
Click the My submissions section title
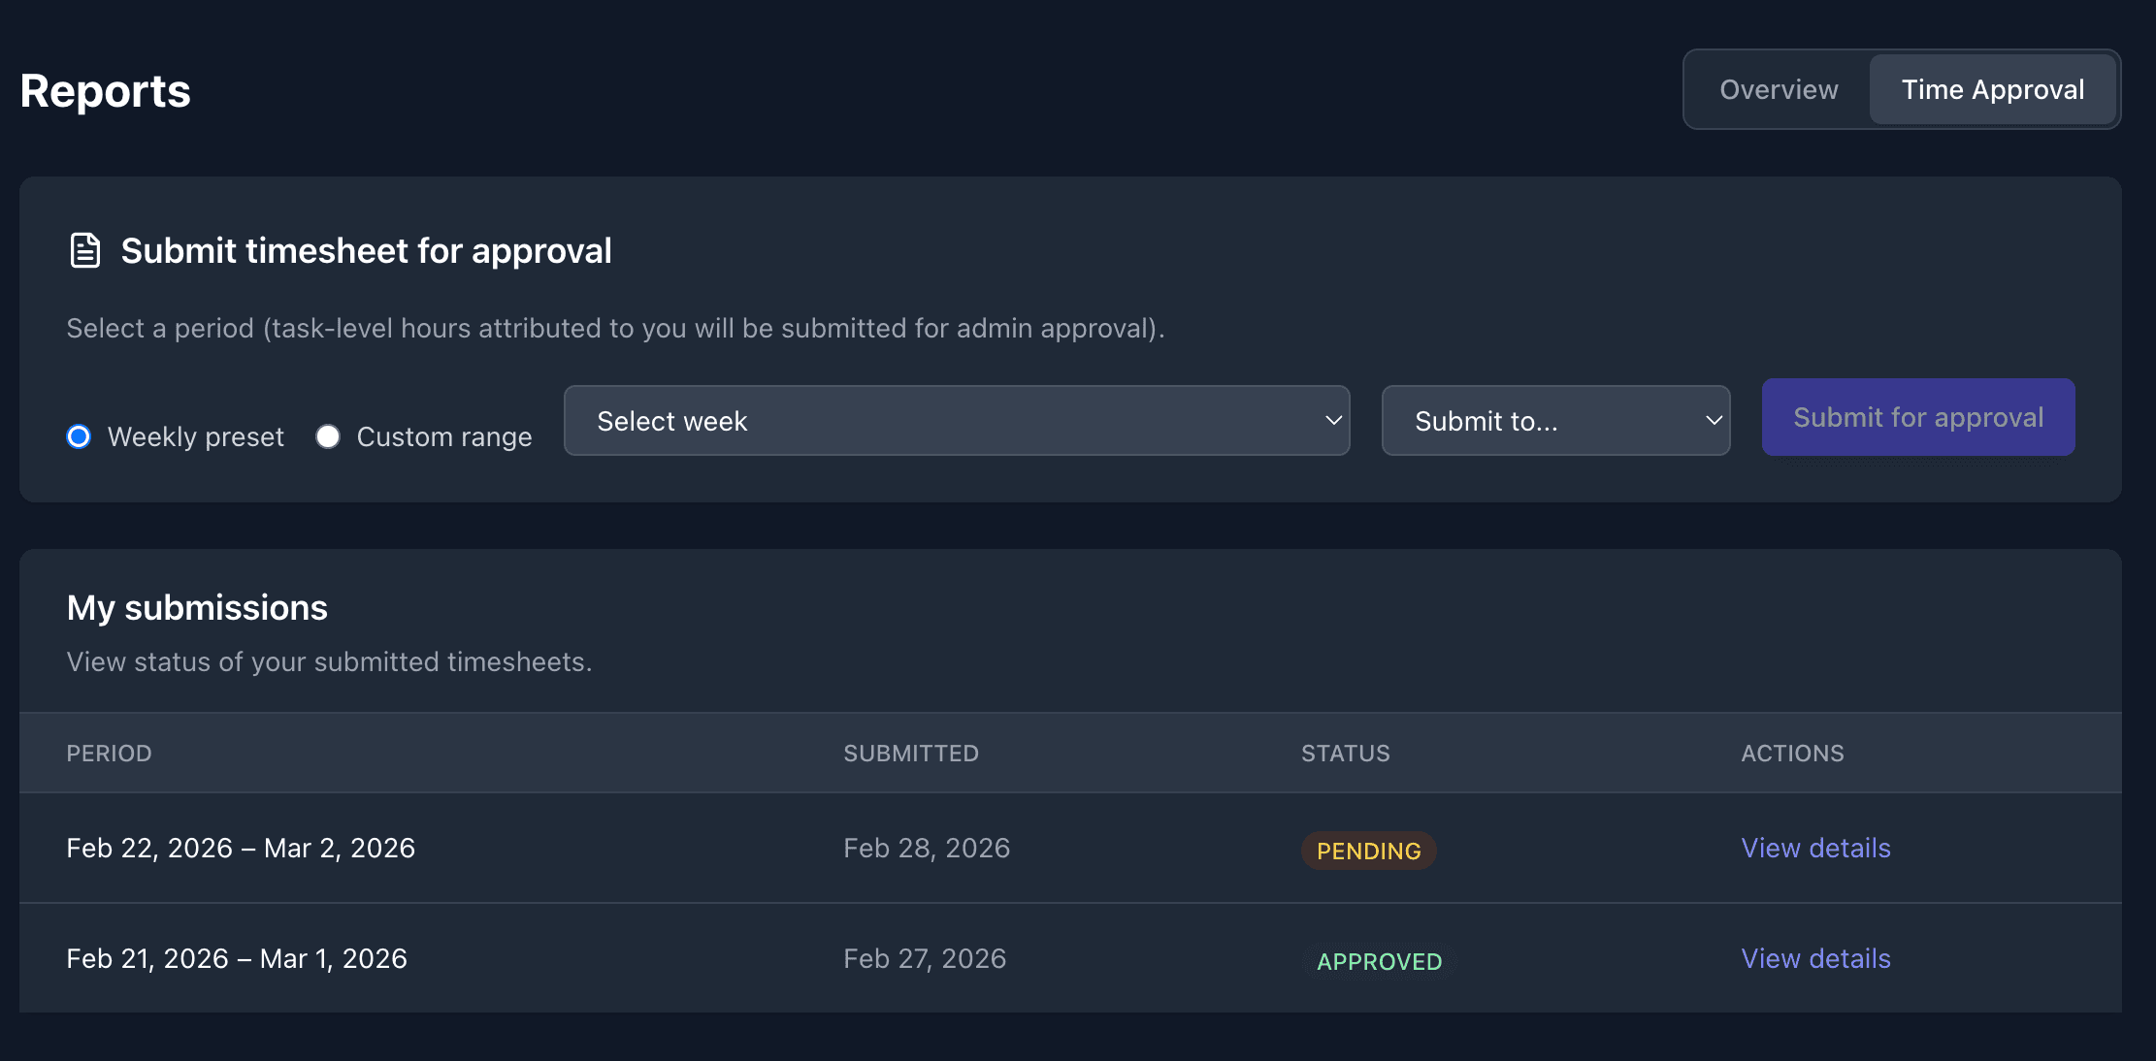197,607
